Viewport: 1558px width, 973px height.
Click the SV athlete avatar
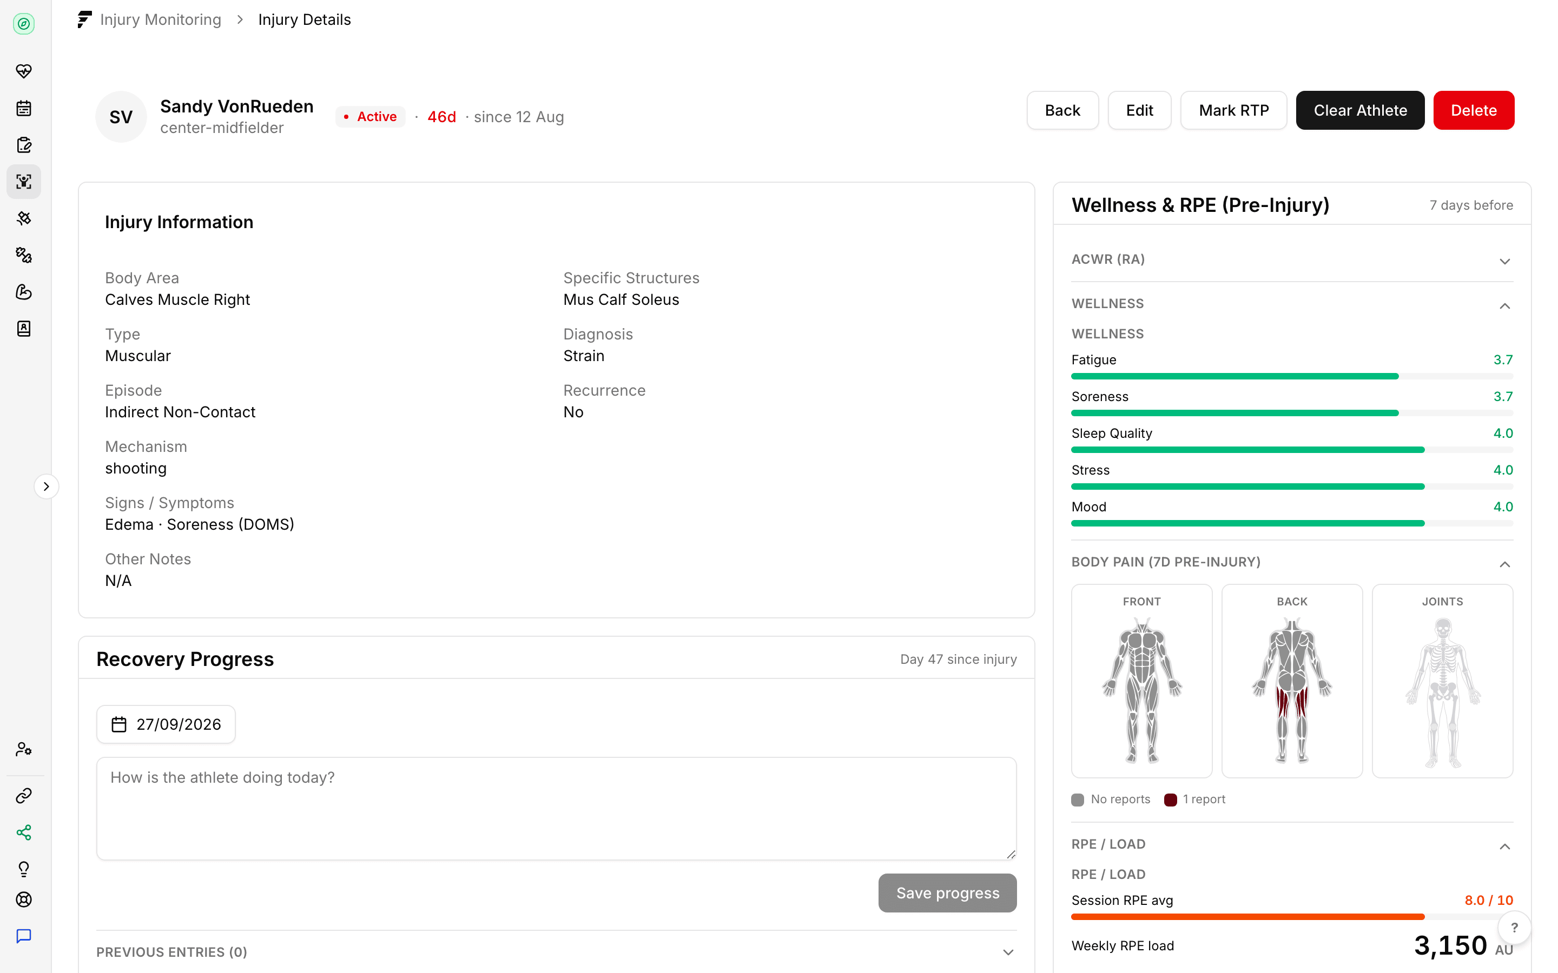click(x=121, y=116)
